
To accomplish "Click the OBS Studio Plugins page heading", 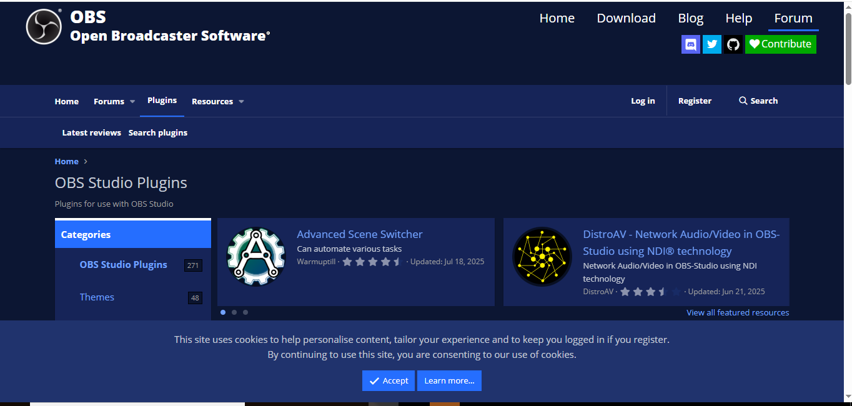I will click(121, 183).
